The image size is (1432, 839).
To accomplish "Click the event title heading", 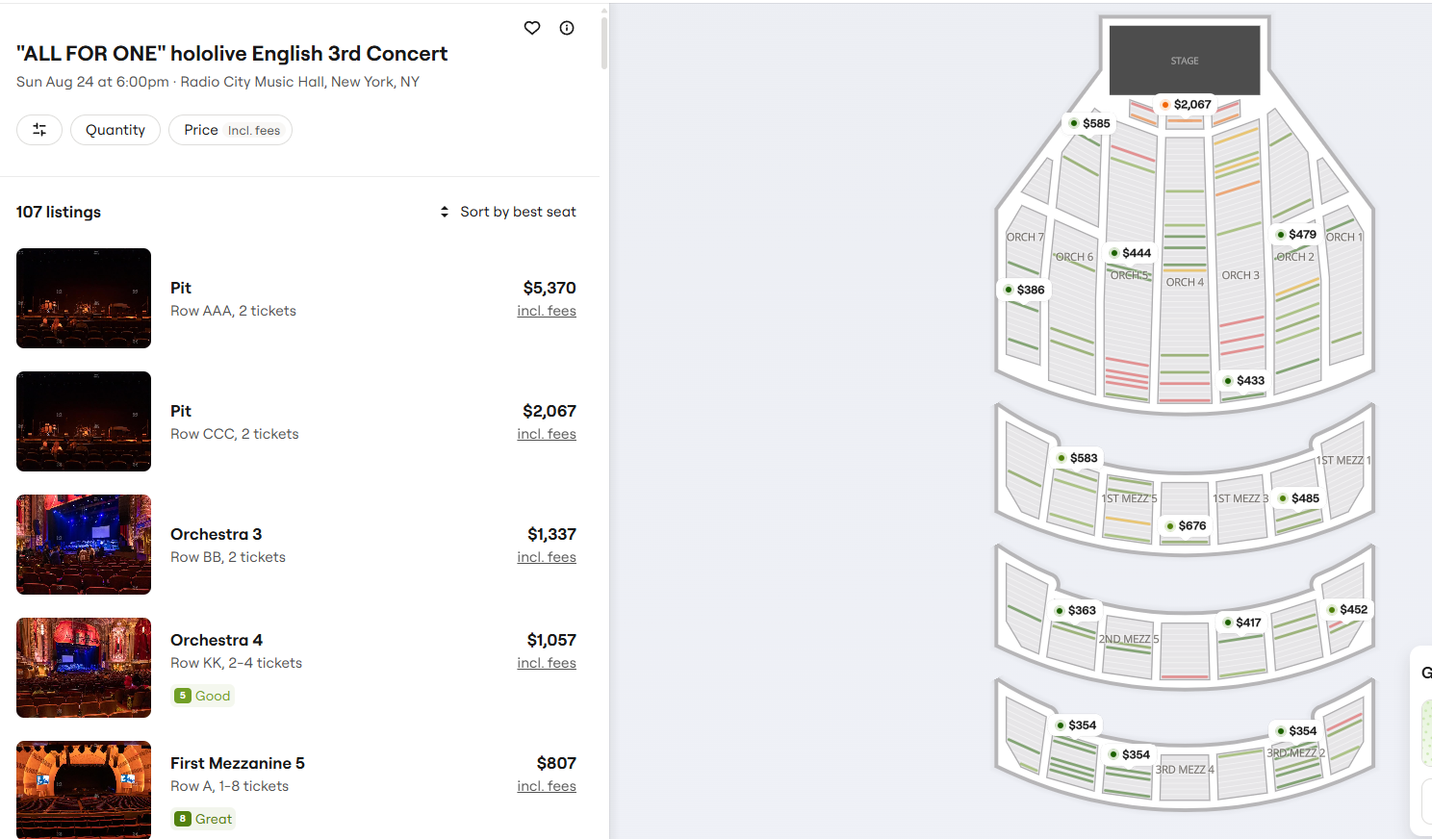I will click(232, 54).
